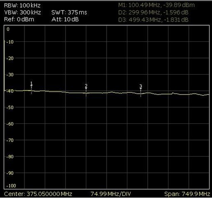Click the M1 marker readout line
The height and width of the screenshot is (198, 212).
[156, 5]
